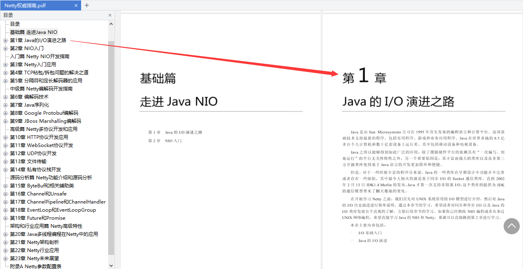Open 第18章 EventLoop和EventLoopGroup bookmark

(x=53, y=210)
